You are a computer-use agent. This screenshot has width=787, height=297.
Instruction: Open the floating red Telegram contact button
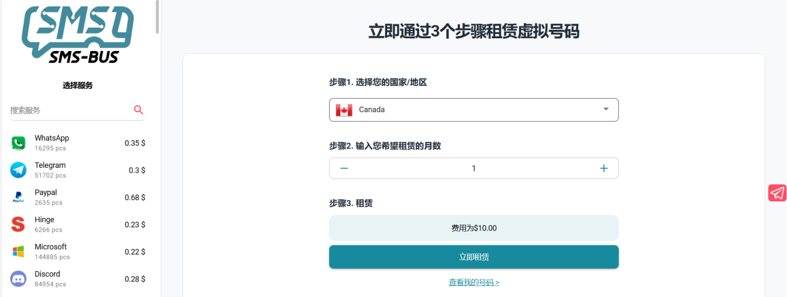point(777,193)
